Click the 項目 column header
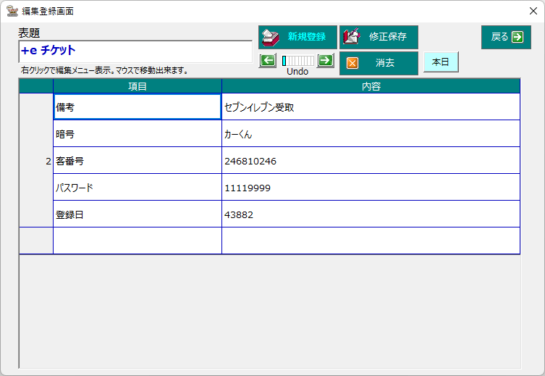This screenshot has width=545, height=376. pos(138,87)
